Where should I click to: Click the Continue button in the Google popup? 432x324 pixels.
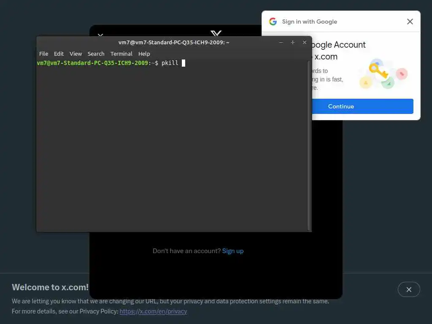[x=362, y=106]
